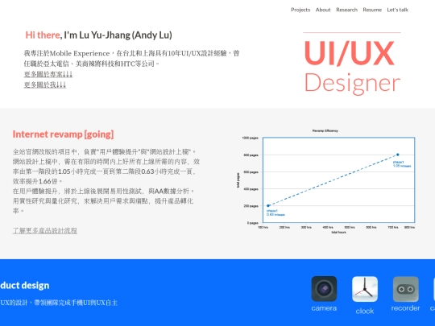Screen dimensions: 435x326
Task: Go to the Research page
Action: pyautogui.click(x=346, y=10)
